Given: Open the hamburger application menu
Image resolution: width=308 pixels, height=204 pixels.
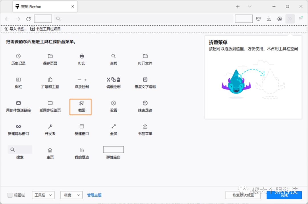Looking at the screenshot, I should pyautogui.click(x=301, y=19).
